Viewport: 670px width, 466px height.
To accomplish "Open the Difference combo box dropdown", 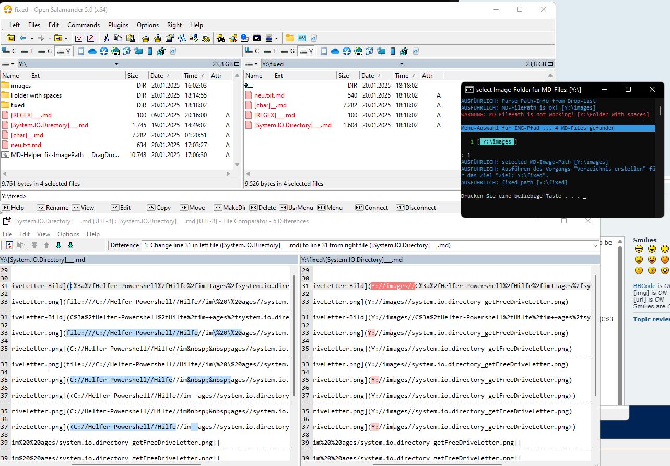I will (595, 245).
